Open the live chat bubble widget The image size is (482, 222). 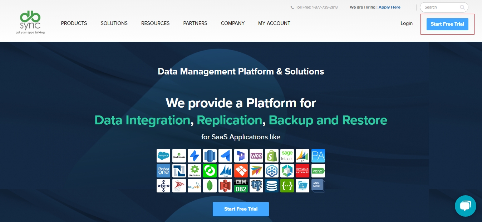coord(465,206)
